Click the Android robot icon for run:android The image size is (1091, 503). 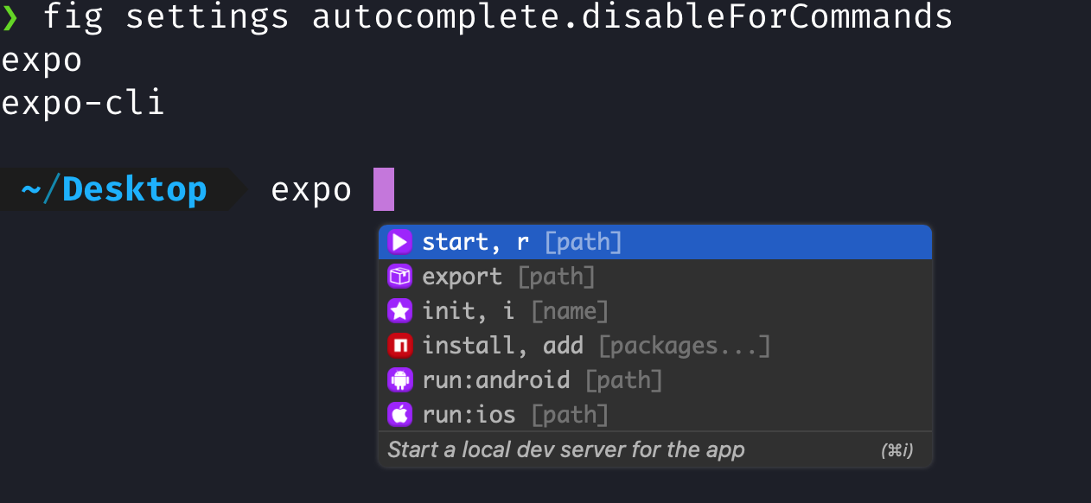point(399,379)
